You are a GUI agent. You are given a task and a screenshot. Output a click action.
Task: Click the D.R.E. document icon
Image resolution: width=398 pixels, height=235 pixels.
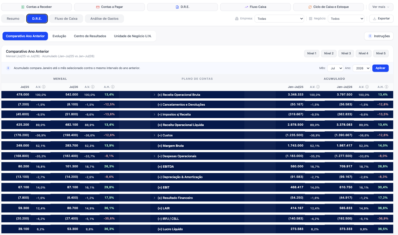pyautogui.click(x=177, y=7)
